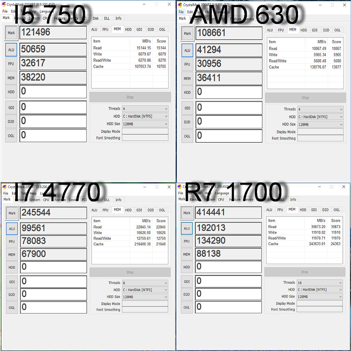This screenshot has height=351, width=351.
Task: Click the GDI button in the I5 750 window
Action: tap(11, 107)
